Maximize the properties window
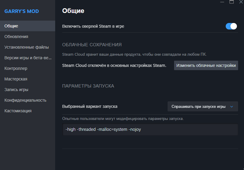244x170 pixels. coord(232,2)
